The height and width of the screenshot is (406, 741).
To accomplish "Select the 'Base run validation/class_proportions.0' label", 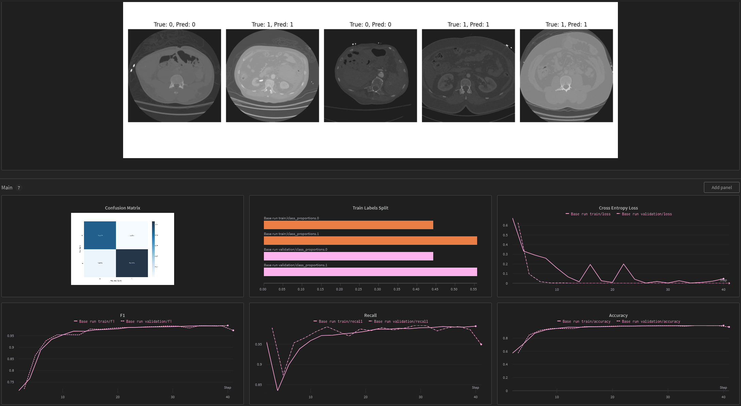I will click(x=296, y=250).
